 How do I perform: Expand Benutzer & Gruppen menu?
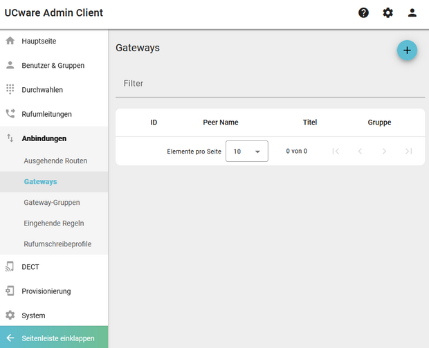pyautogui.click(x=53, y=66)
